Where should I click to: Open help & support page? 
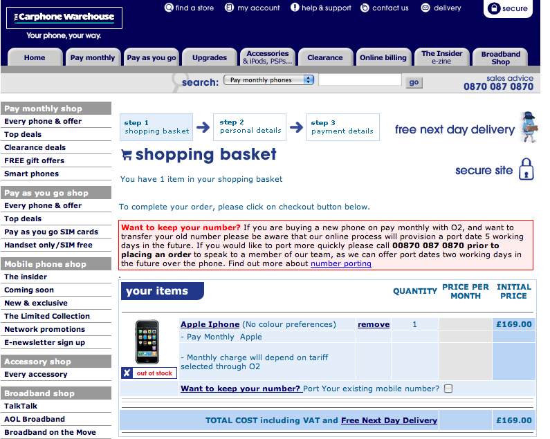(x=321, y=8)
